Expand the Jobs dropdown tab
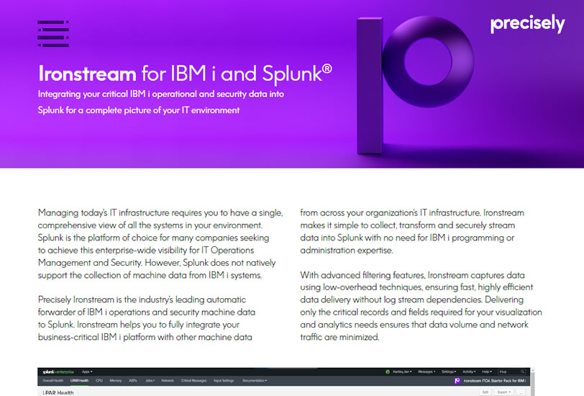This screenshot has height=396, width=584. click(150, 381)
